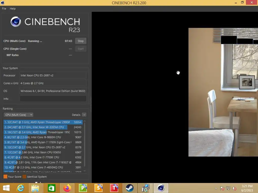The width and height of the screenshot is (258, 193).
Task: Launch Steam from the taskbar
Action: pos(130,188)
